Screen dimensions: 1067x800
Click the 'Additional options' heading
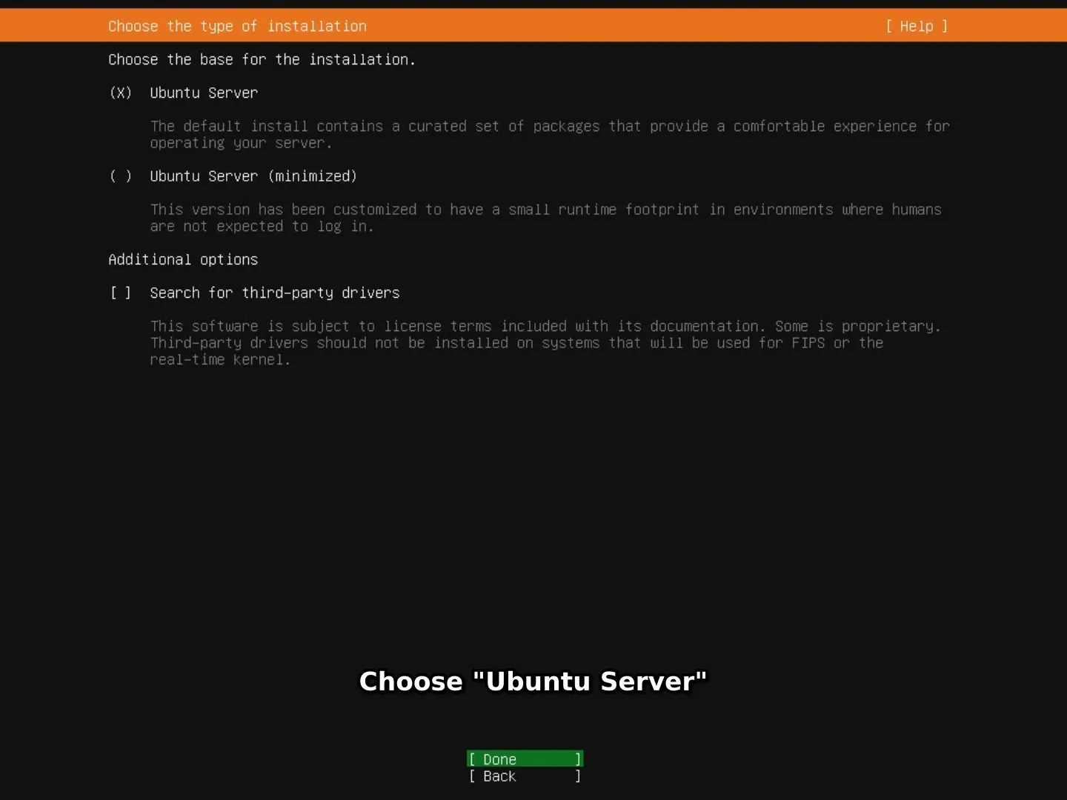(183, 259)
